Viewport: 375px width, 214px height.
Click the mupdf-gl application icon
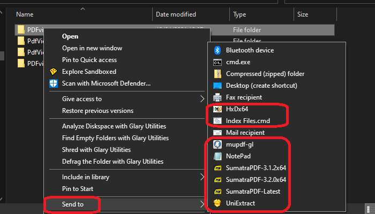[x=217, y=144]
